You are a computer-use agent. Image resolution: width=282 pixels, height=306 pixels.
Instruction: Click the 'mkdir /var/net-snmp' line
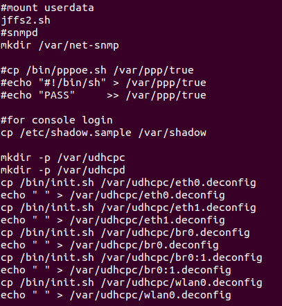click(60, 45)
